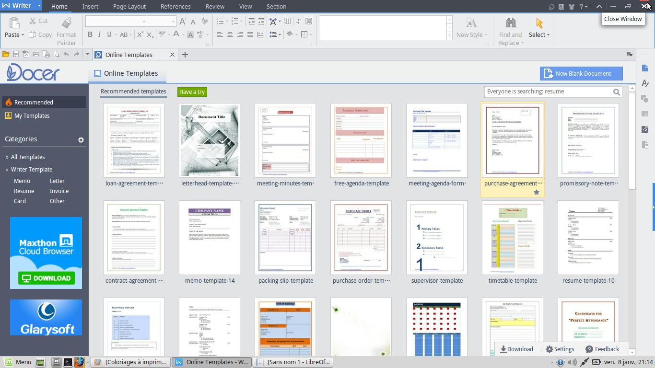655x368 pixels.
Task: Click the skin T-shirt icon in title bar
Action: [x=571, y=6]
